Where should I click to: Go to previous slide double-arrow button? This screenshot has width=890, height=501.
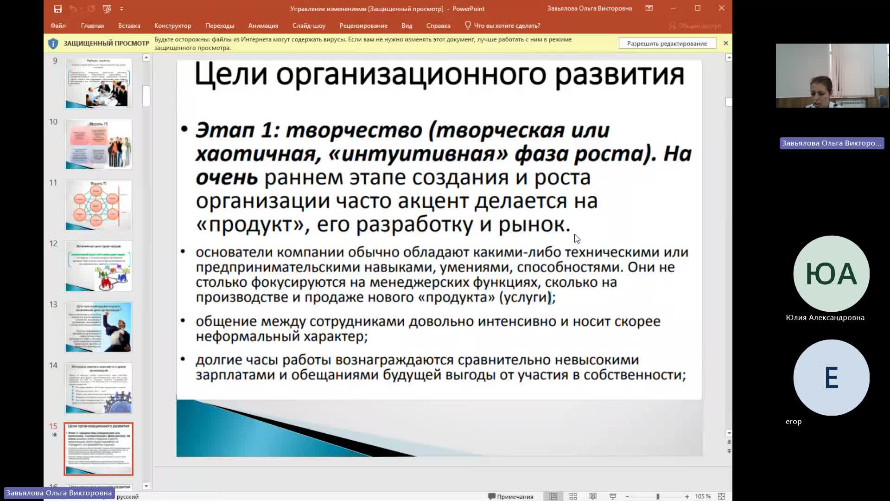click(729, 442)
